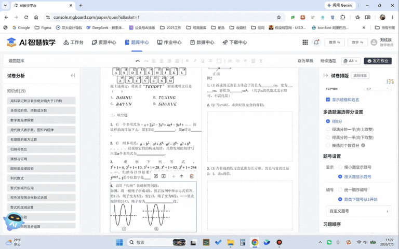Click 发布作业 button
The height and width of the screenshot is (249, 399).
(x=378, y=61)
